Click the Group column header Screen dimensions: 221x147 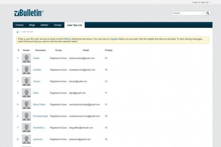pyautogui.click(x=58, y=50)
